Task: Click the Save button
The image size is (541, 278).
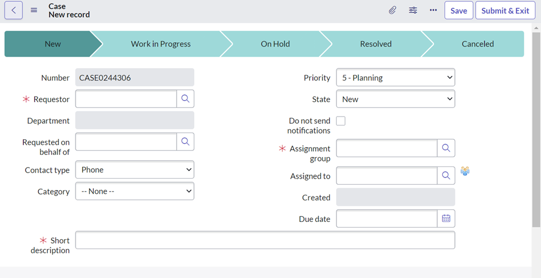Action: click(x=459, y=11)
